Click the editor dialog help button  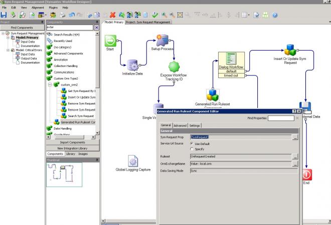pos(294,111)
